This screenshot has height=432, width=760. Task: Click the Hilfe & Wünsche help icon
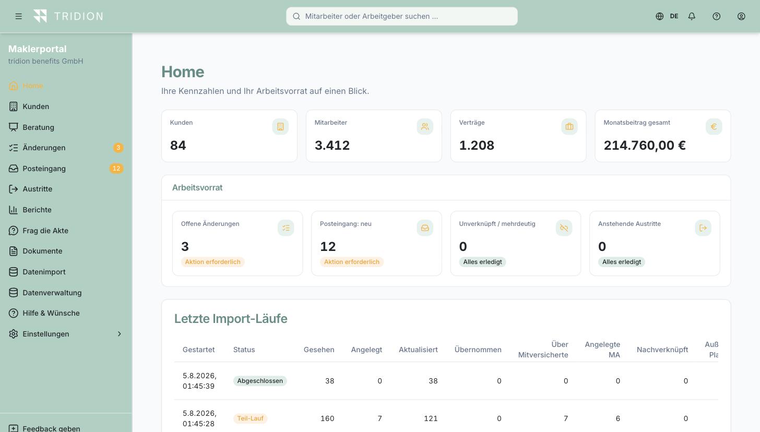pos(14,313)
